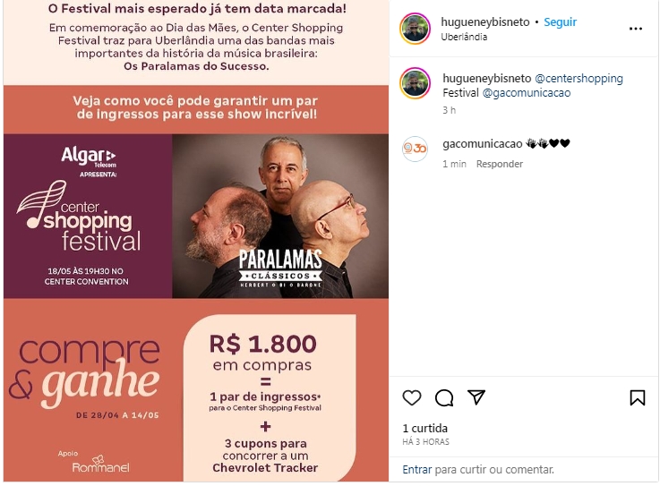Image resolution: width=660 pixels, height=486 pixels.
Task: Open comments with the speech bubble icon
Action: 444,397
